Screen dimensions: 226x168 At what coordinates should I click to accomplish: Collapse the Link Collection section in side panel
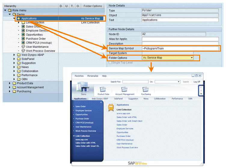tap(74, 136)
